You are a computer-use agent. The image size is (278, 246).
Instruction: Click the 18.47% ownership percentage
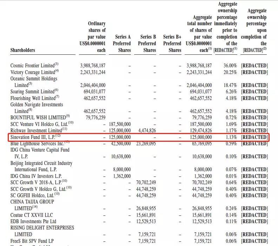[x=230, y=85]
